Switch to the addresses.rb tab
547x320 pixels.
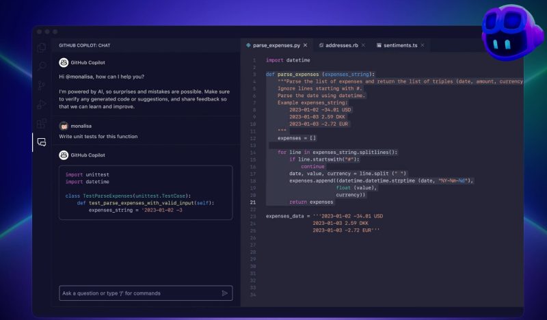340,45
